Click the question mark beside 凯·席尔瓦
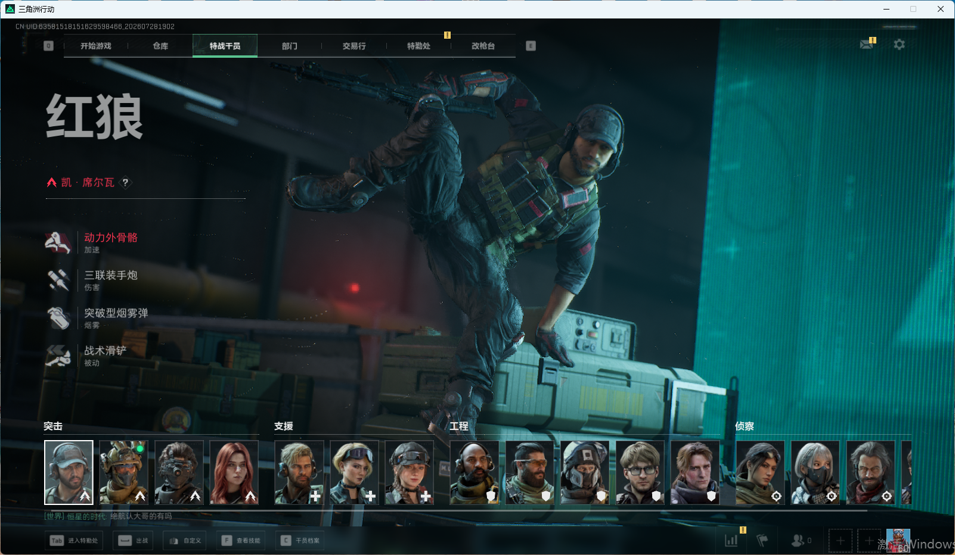Screen dimensions: 955x555 [125, 182]
